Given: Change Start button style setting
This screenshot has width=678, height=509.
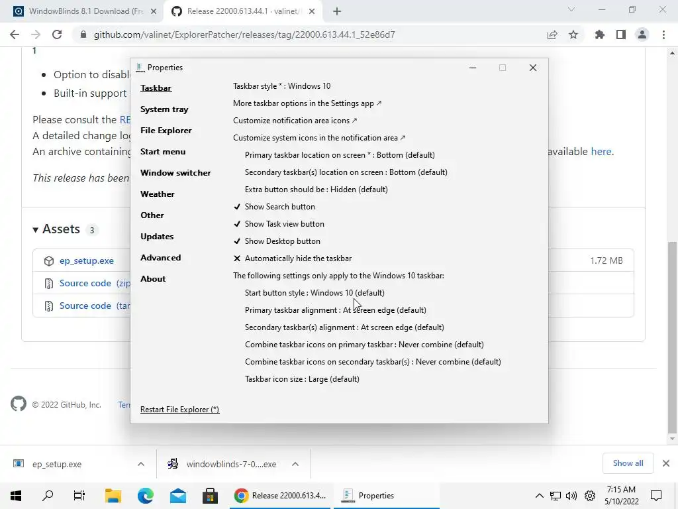Looking at the screenshot, I should 315,293.
